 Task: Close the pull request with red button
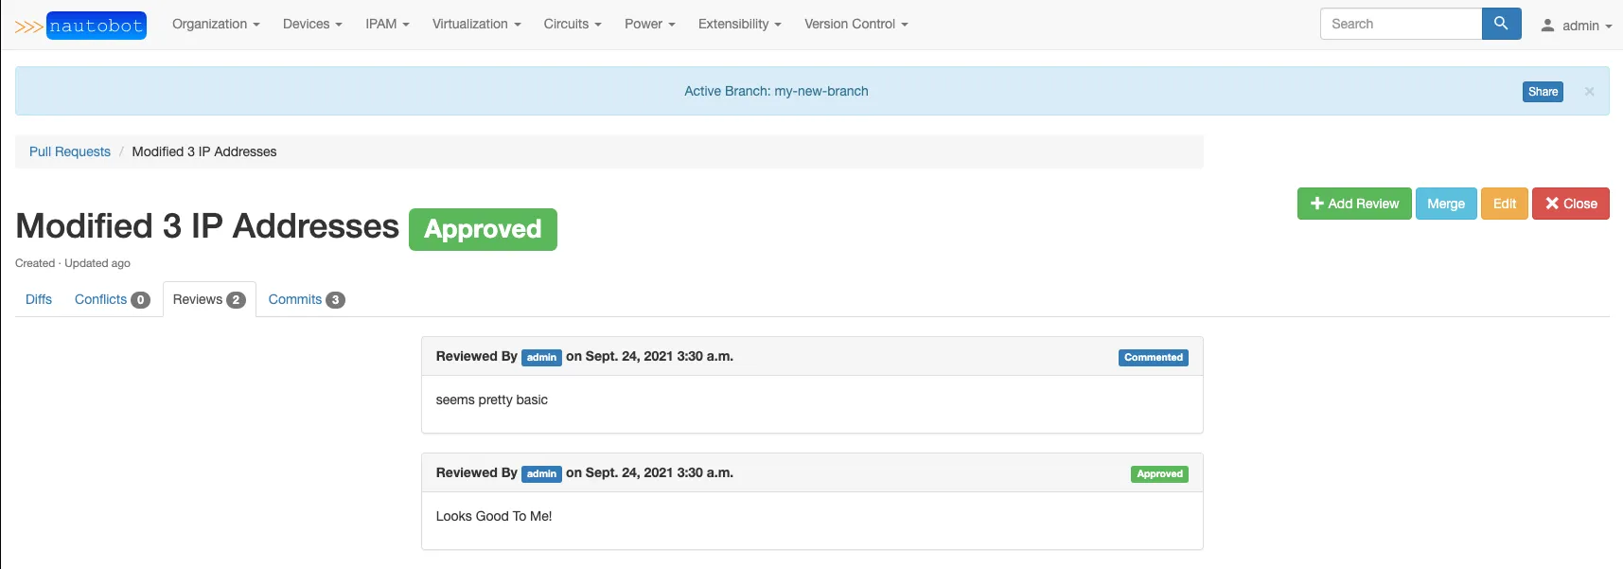coord(1570,204)
